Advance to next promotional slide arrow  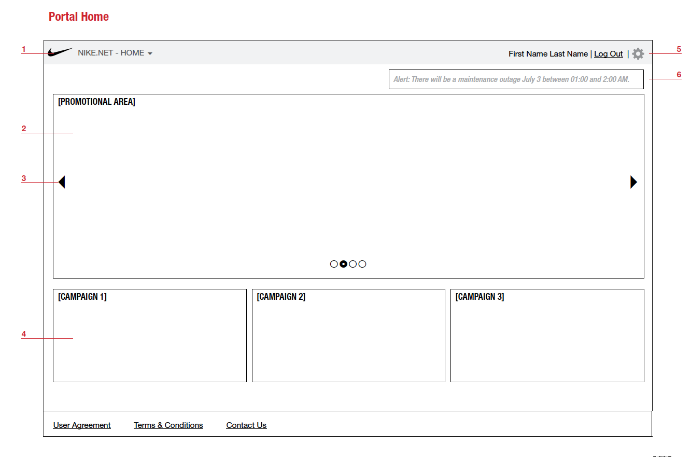tap(633, 182)
